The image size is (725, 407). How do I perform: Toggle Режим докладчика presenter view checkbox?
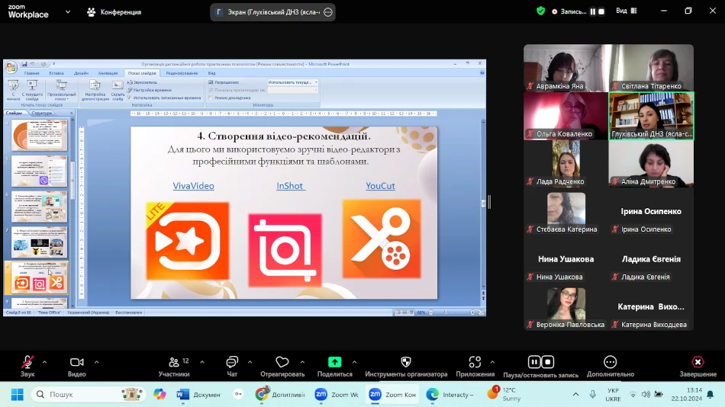tap(211, 98)
